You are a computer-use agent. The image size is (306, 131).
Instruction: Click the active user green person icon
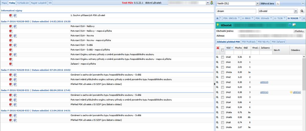coord(211,3)
